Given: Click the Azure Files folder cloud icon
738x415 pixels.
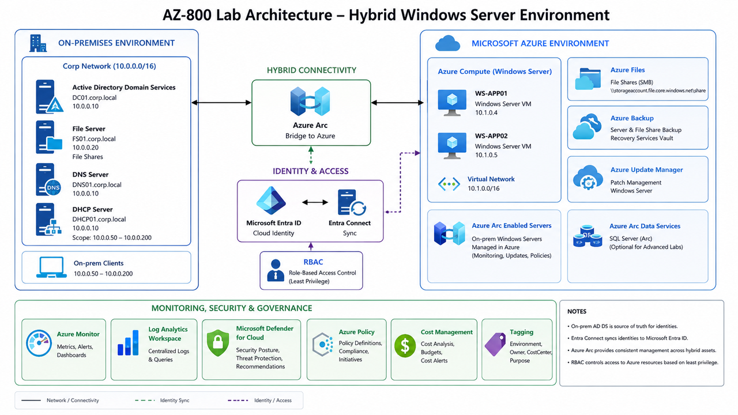Looking at the screenshot, I should coord(588,79).
